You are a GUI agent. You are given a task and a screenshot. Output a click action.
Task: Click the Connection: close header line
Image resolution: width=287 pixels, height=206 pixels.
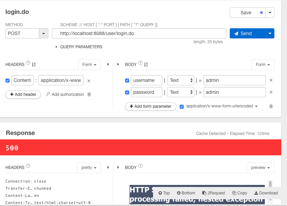click(26, 181)
